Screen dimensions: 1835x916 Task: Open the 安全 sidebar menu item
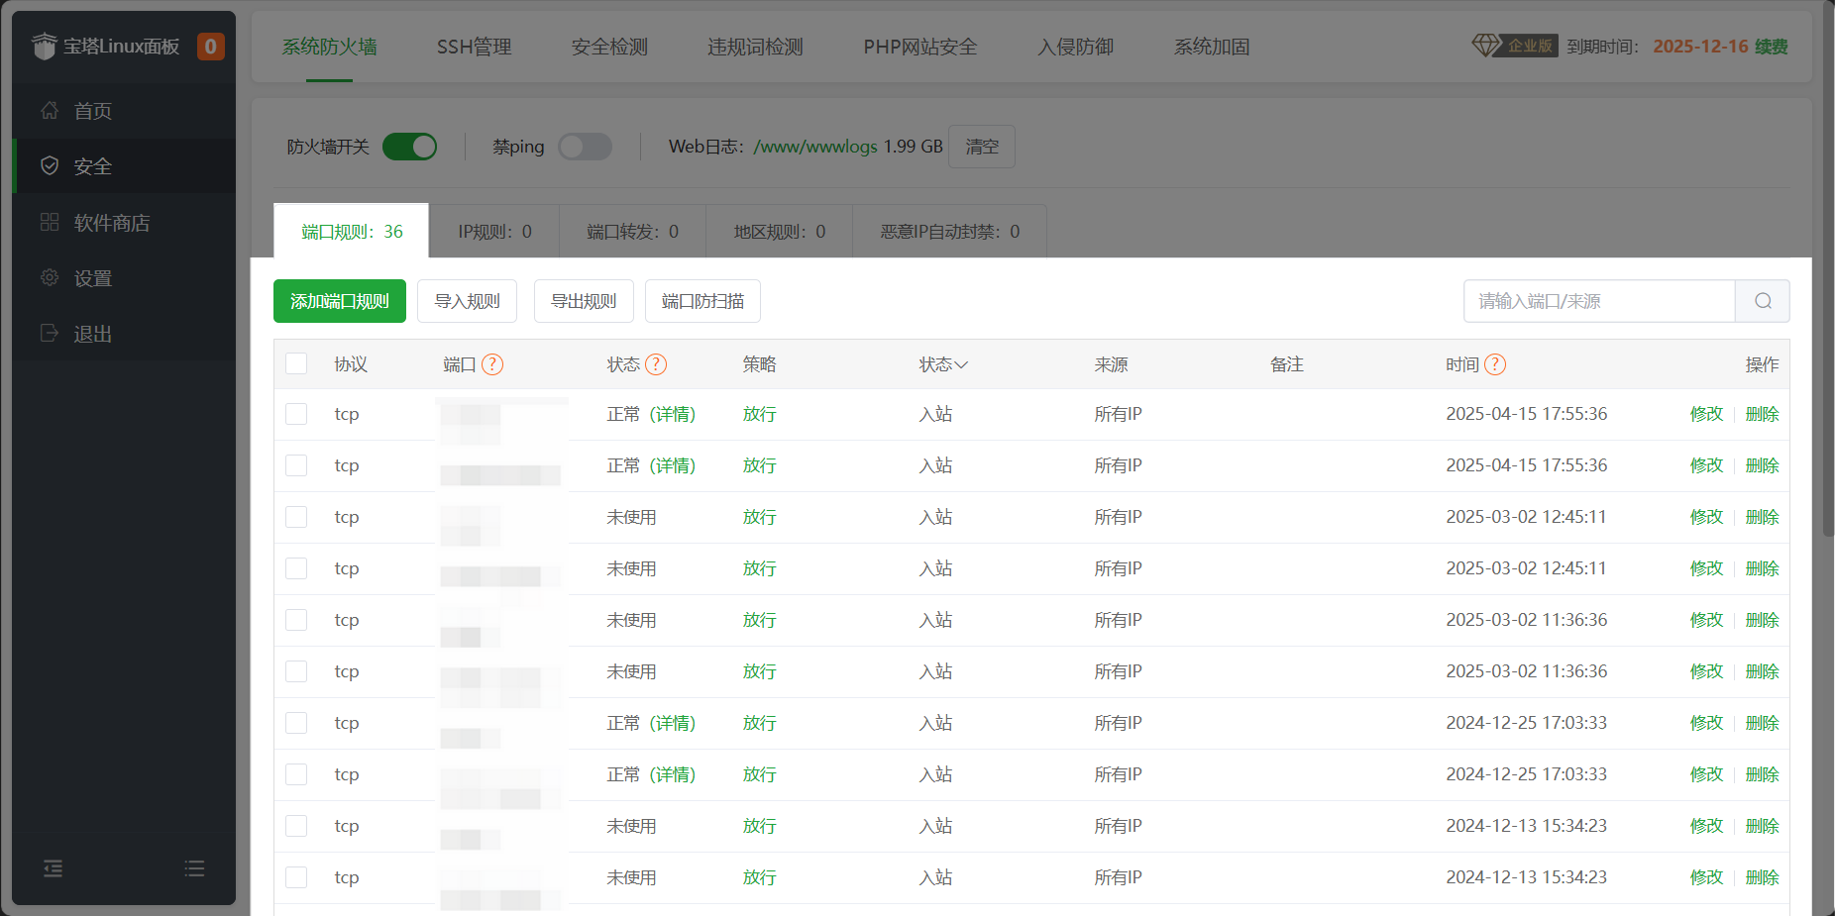pos(93,166)
